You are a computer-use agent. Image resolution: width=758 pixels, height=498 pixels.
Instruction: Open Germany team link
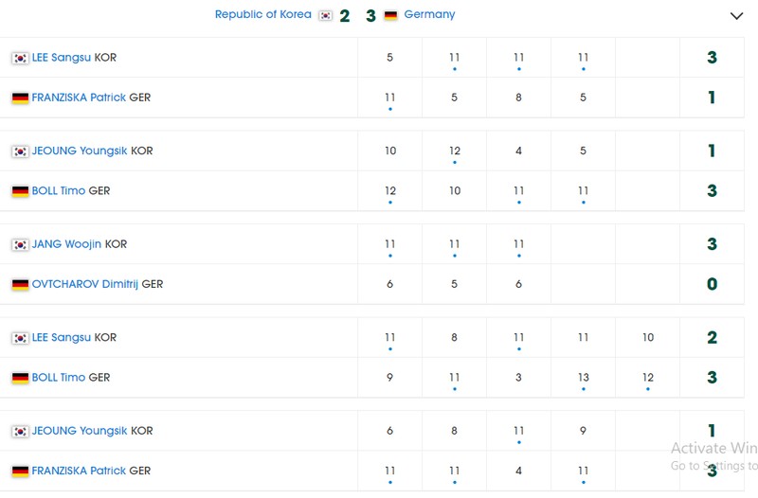429,14
